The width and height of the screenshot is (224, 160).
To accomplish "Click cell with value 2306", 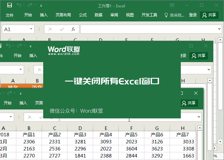I will pyautogui.click(x=29, y=141).
